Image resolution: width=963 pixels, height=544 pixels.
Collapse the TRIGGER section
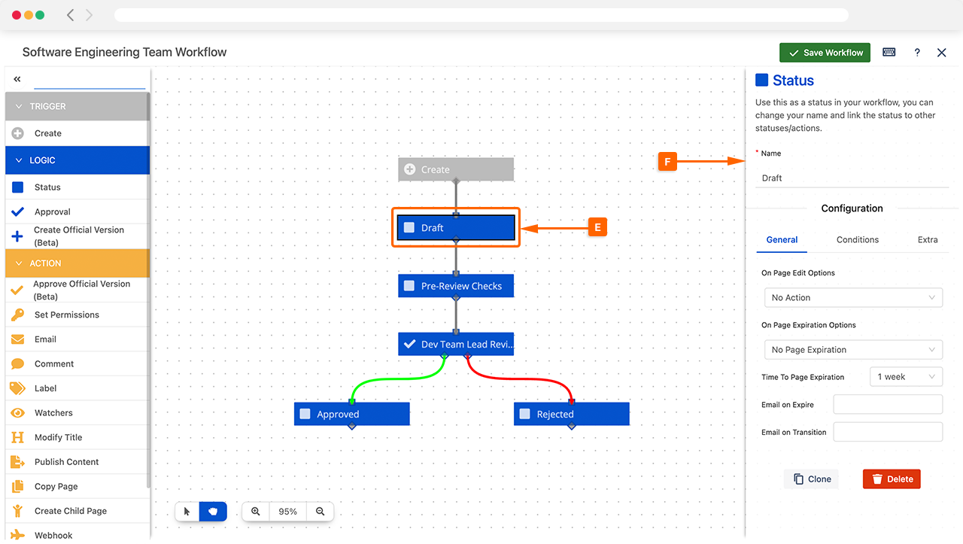point(20,106)
